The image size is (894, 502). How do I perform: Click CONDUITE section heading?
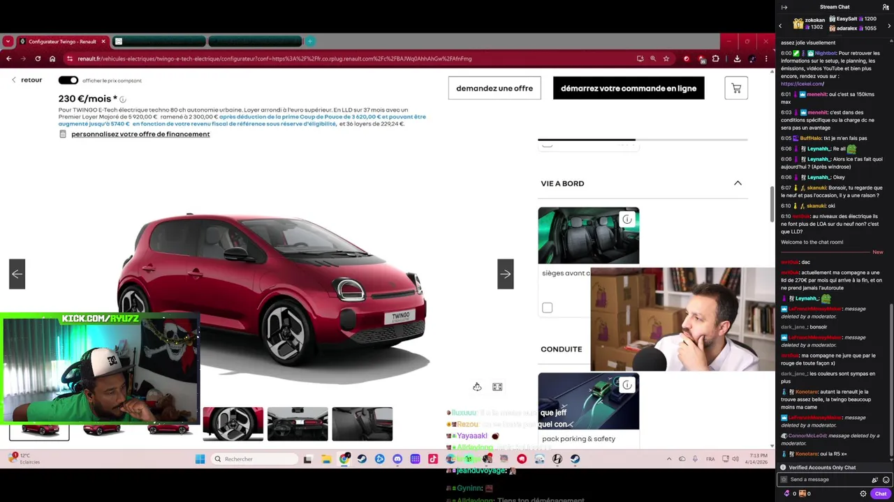pos(561,349)
